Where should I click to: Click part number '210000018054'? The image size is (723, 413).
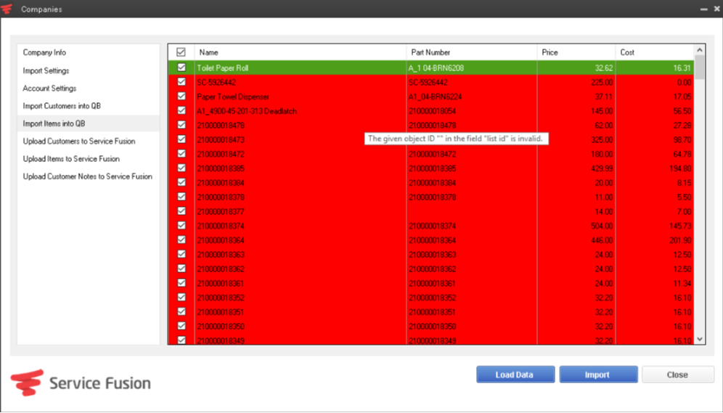click(x=472, y=111)
